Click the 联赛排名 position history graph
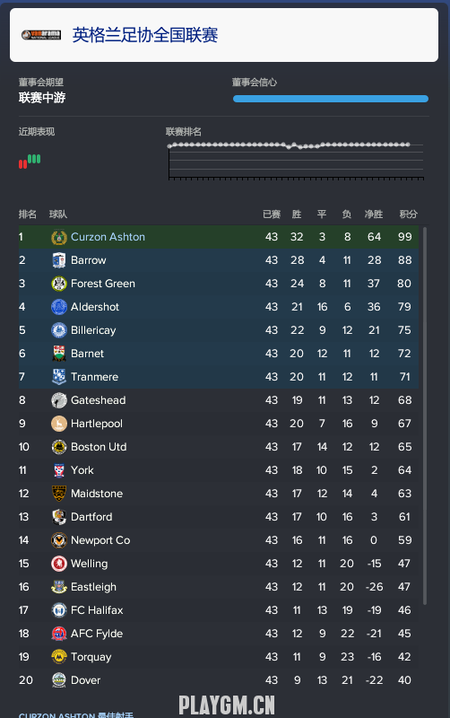This screenshot has height=718, width=450. pyautogui.click(x=296, y=161)
